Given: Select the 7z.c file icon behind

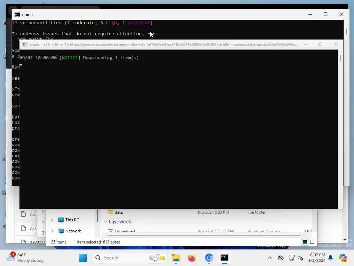Looking at the screenshot, I should pos(23,214).
